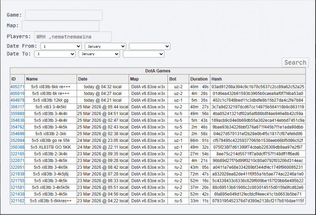Open game ID 350388
The image size is (316, 215).
coord(17,147)
